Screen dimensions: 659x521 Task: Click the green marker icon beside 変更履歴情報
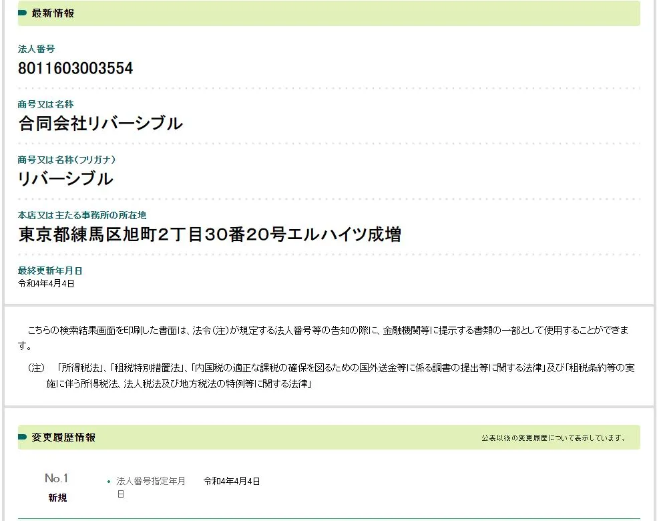coord(23,438)
